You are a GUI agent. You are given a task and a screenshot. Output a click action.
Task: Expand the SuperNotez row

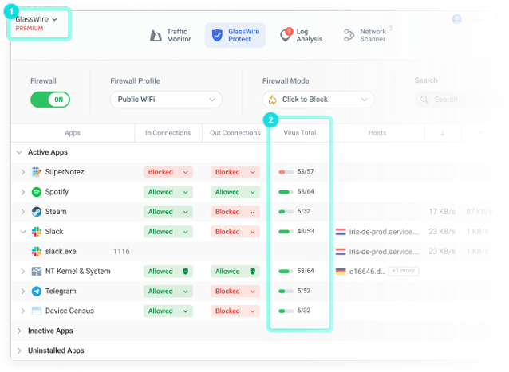coord(22,172)
